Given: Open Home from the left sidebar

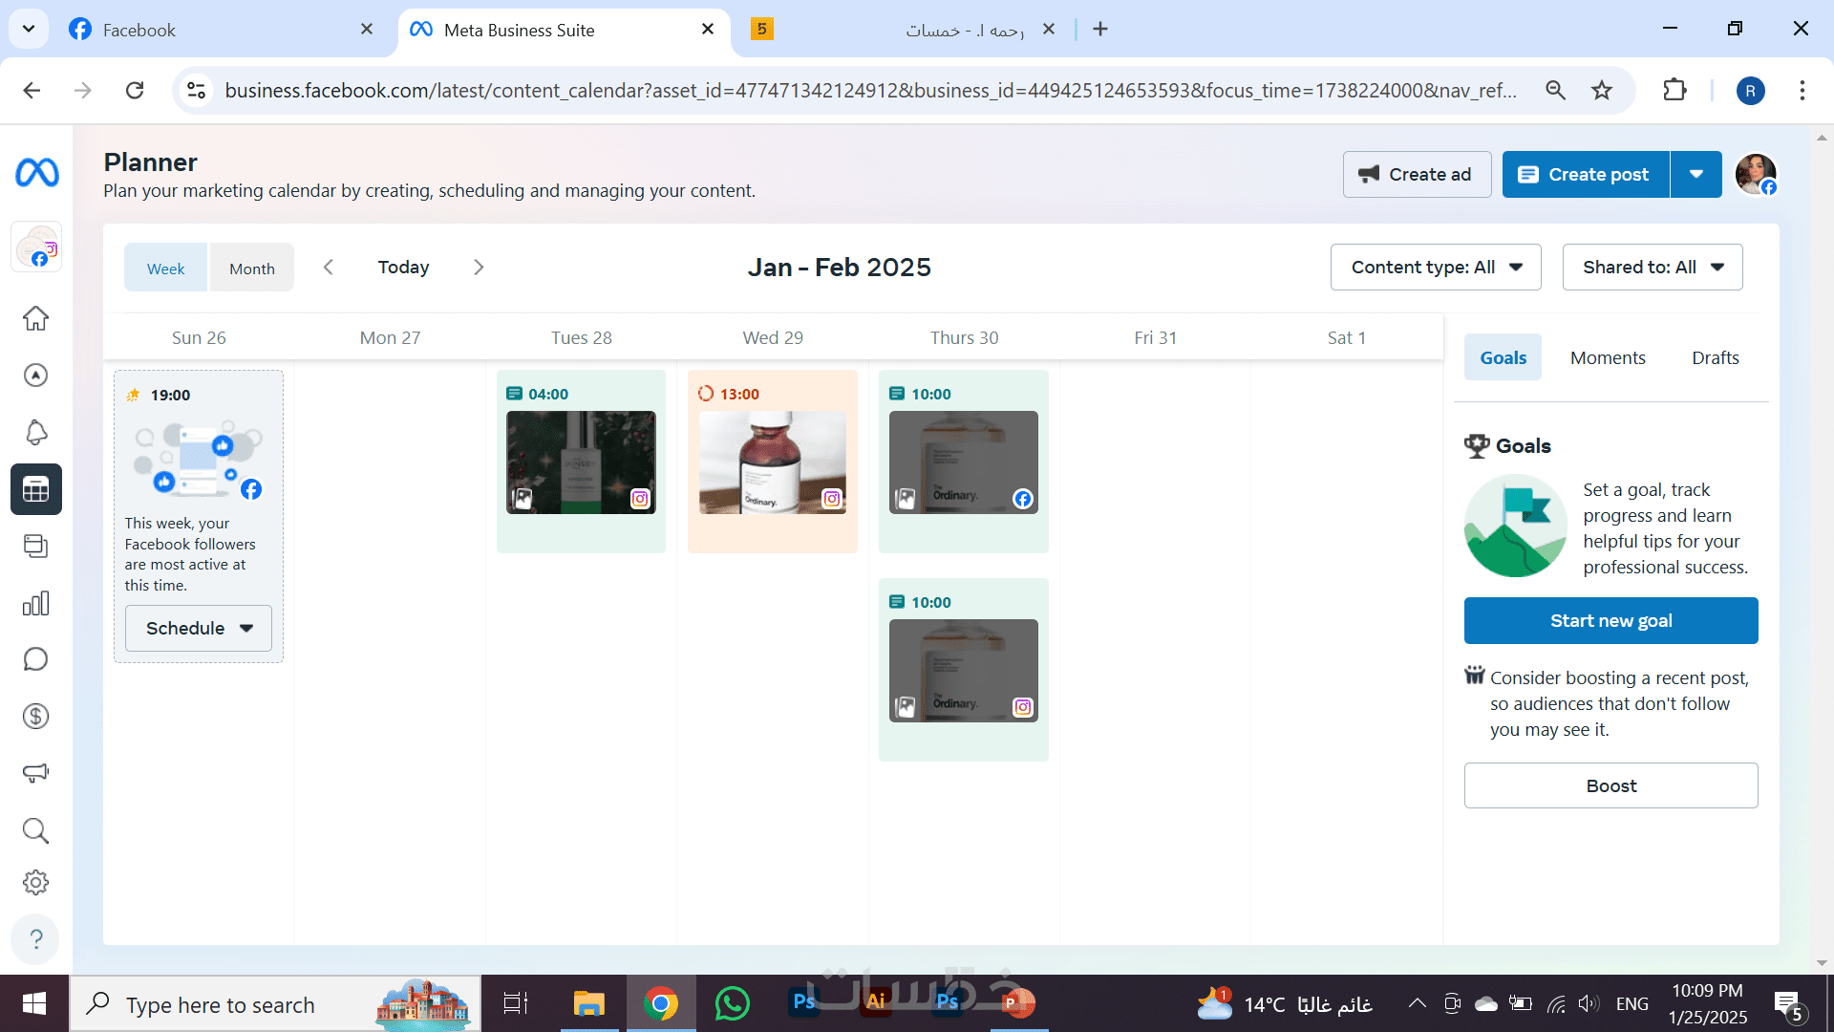Looking at the screenshot, I should pos(35,318).
